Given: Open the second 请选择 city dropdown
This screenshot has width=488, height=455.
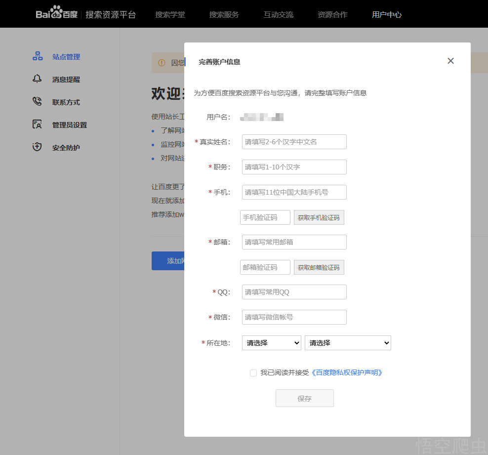Looking at the screenshot, I should [348, 342].
